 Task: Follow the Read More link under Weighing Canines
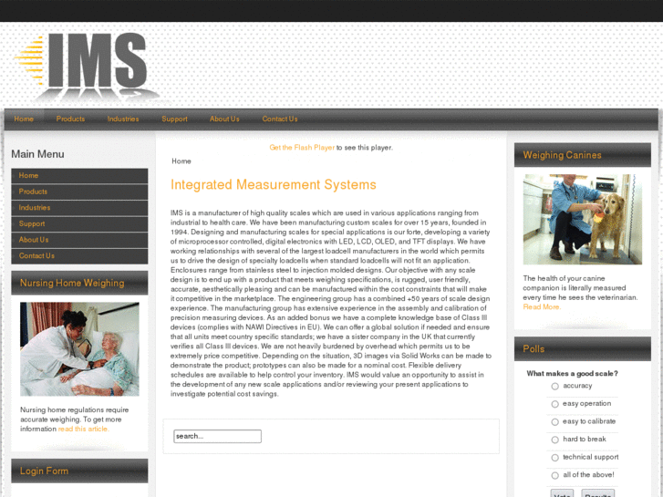point(542,307)
